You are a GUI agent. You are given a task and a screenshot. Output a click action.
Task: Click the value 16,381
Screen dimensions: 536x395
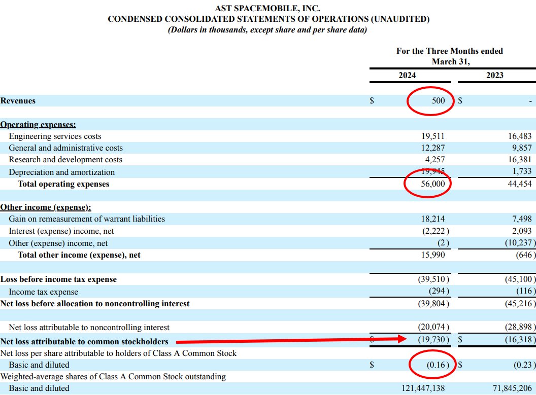520,159
